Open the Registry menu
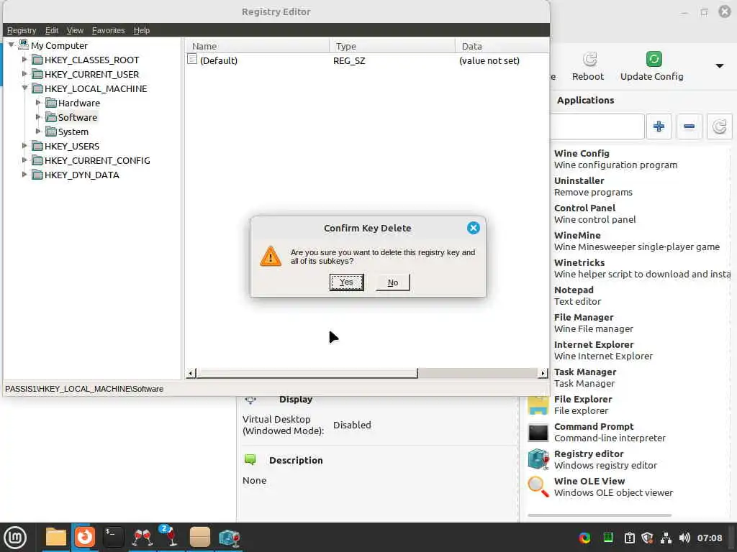This screenshot has width=737, height=552. (x=22, y=30)
